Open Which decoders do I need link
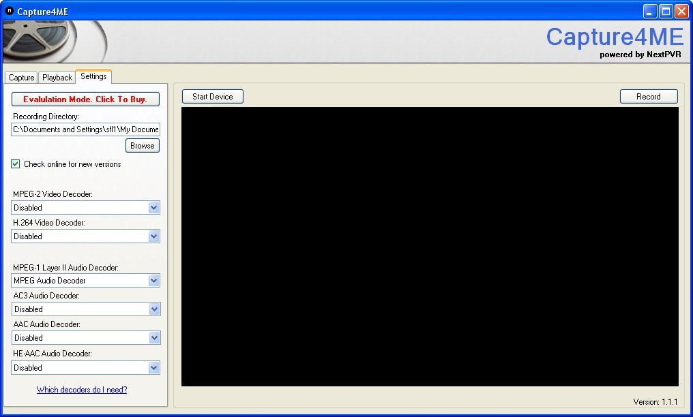This screenshot has height=417, width=693. [82, 390]
